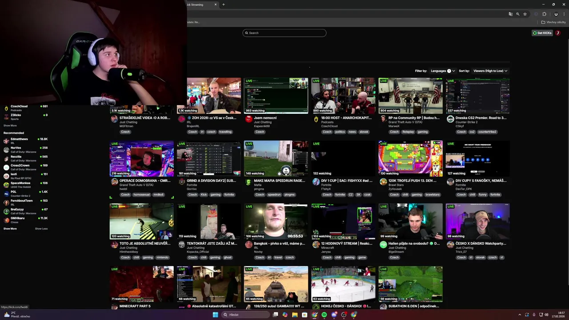Screen dimensions: 569x320
Task: Click the GMHikaru sidebar avatar
Action: click(x=6, y=220)
